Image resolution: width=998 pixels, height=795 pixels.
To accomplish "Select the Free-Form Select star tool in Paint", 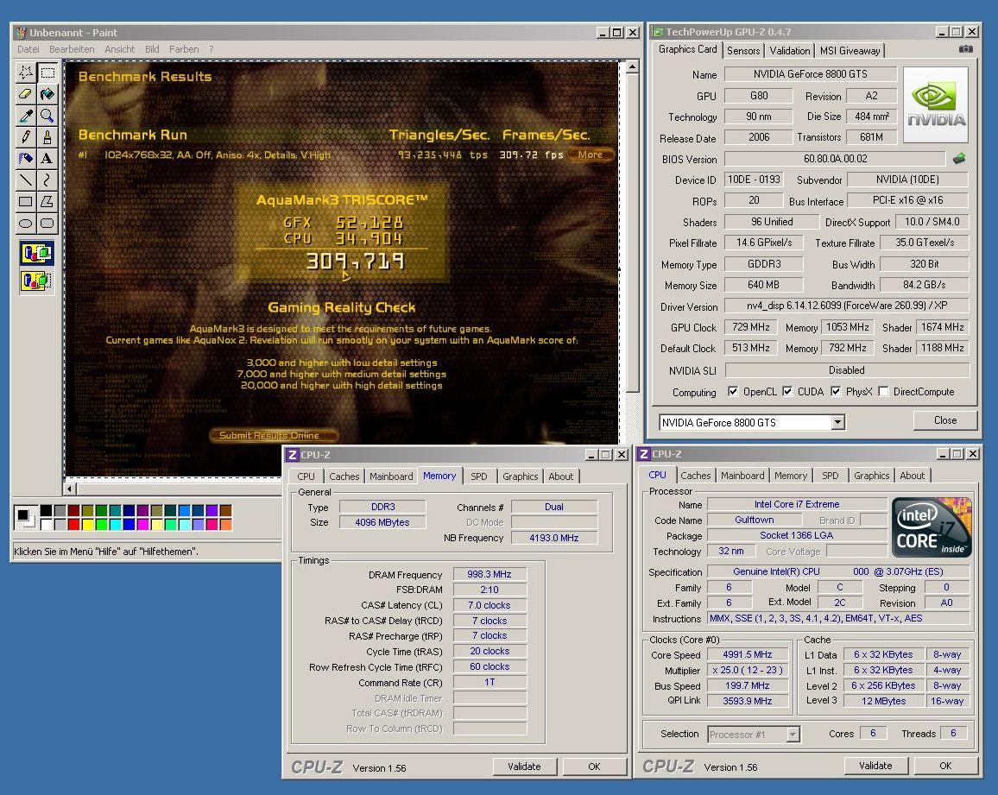I will [25, 72].
